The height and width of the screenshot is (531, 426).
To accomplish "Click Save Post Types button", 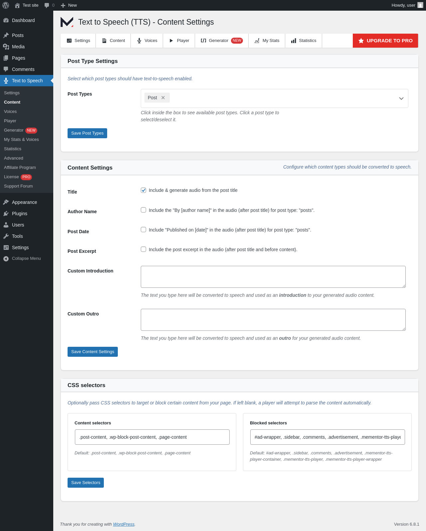I will pos(87,133).
